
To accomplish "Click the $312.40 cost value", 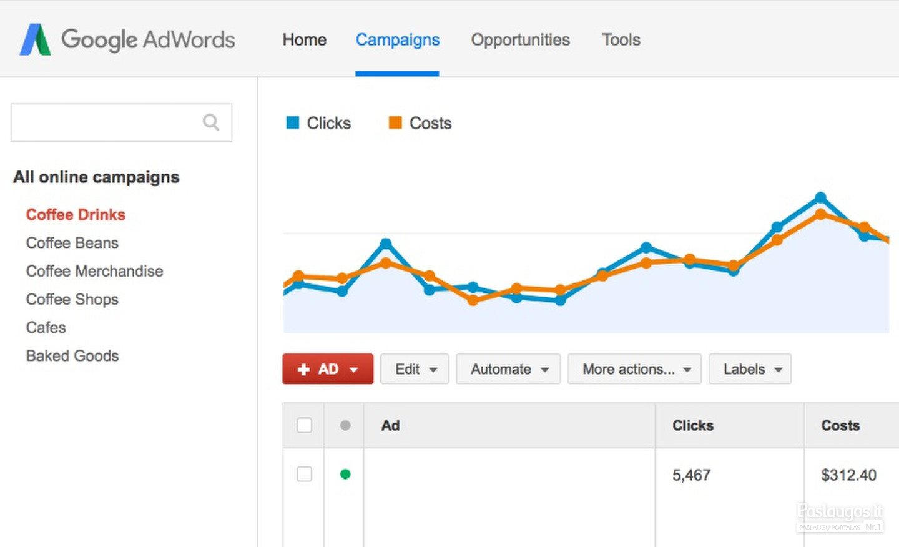I will (849, 475).
